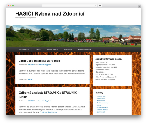Click the download icon beside address bar
147x124 pixels.
[100, 6]
